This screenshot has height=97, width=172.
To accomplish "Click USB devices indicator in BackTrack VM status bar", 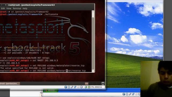I will pos(72,87).
